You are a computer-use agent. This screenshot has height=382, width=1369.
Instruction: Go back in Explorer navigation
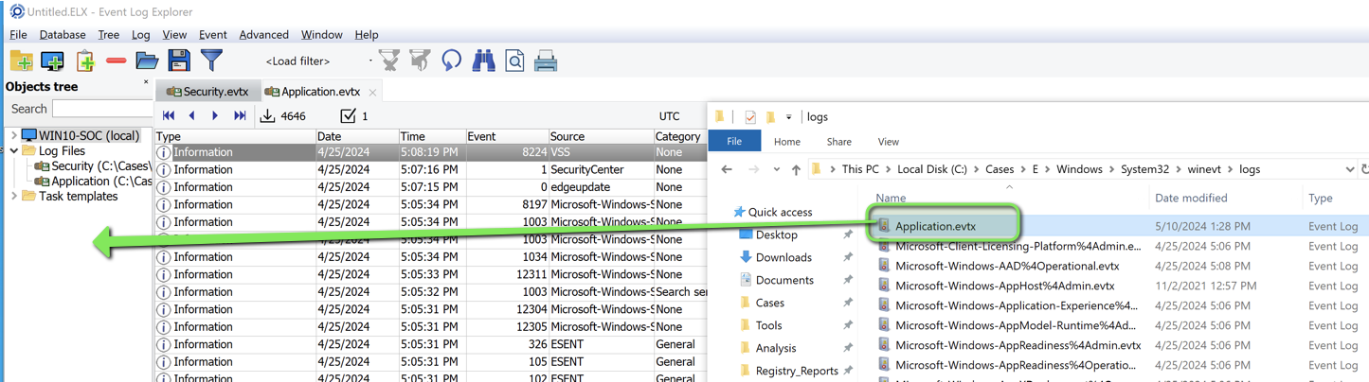coord(727,169)
